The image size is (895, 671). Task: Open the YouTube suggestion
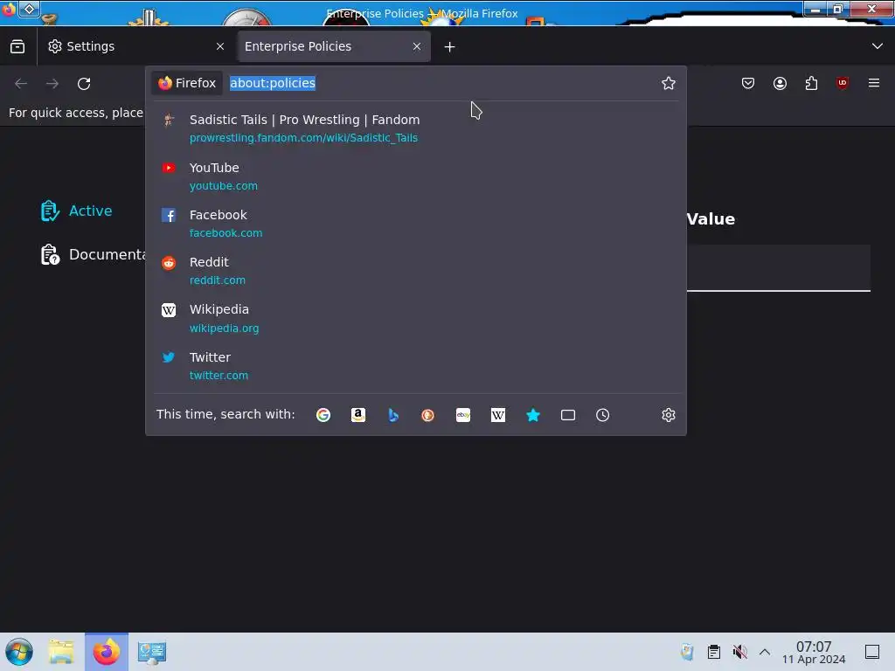click(415, 176)
